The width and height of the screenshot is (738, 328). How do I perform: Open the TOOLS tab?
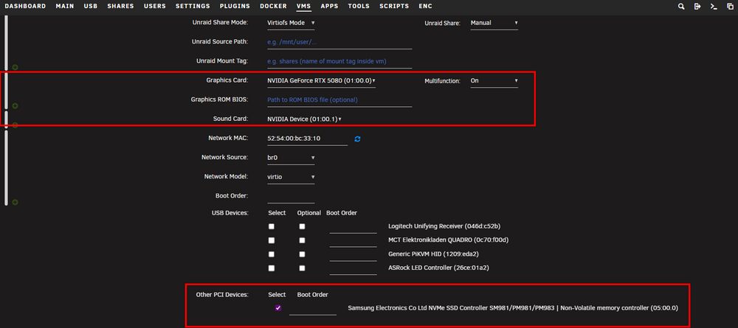(x=359, y=7)
